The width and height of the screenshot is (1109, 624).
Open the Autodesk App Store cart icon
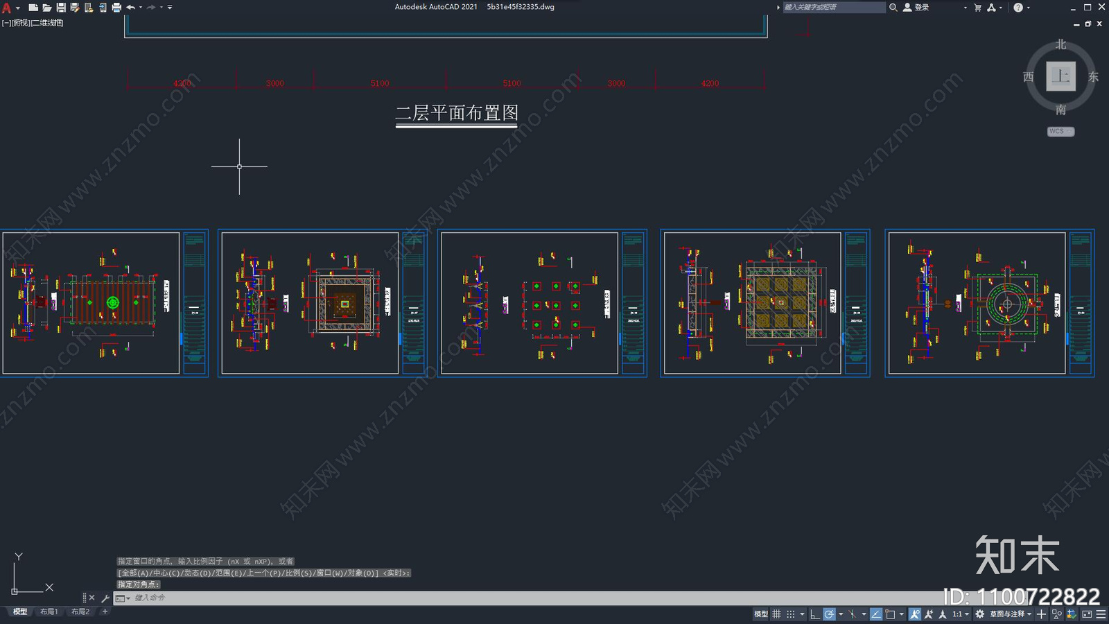coord(978,8)
